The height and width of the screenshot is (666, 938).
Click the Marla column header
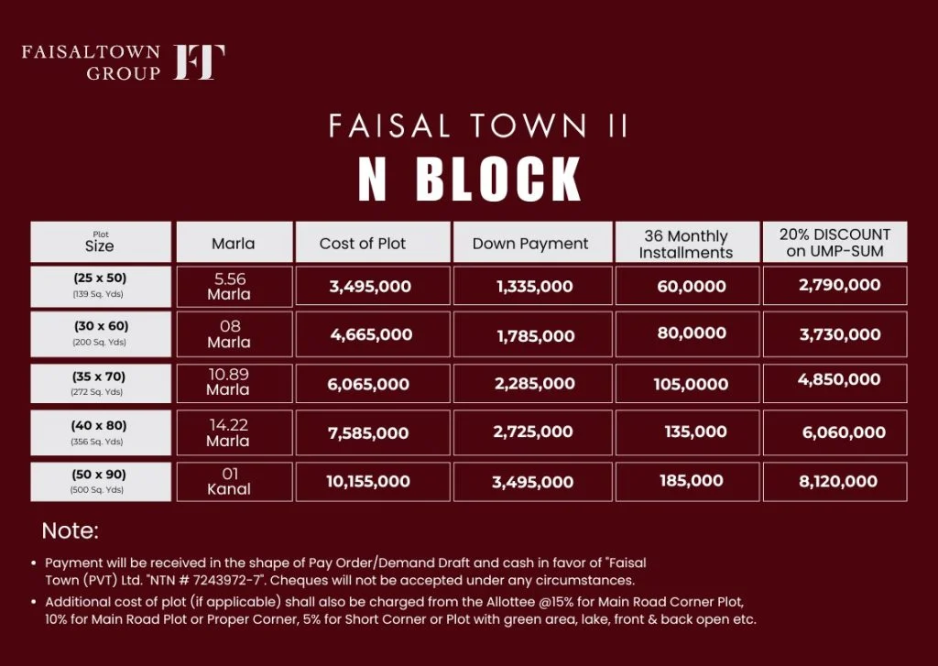(234, 244)
